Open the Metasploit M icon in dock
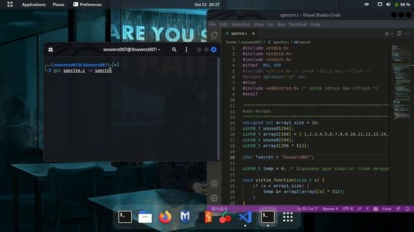Screen dimensions: 414x232 click(x=185, y=217)
